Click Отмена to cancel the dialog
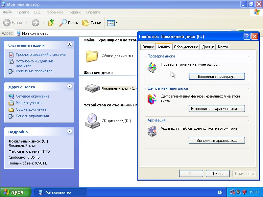The width and height of the screenshot is (263, 197). click(x=218, y=174)
